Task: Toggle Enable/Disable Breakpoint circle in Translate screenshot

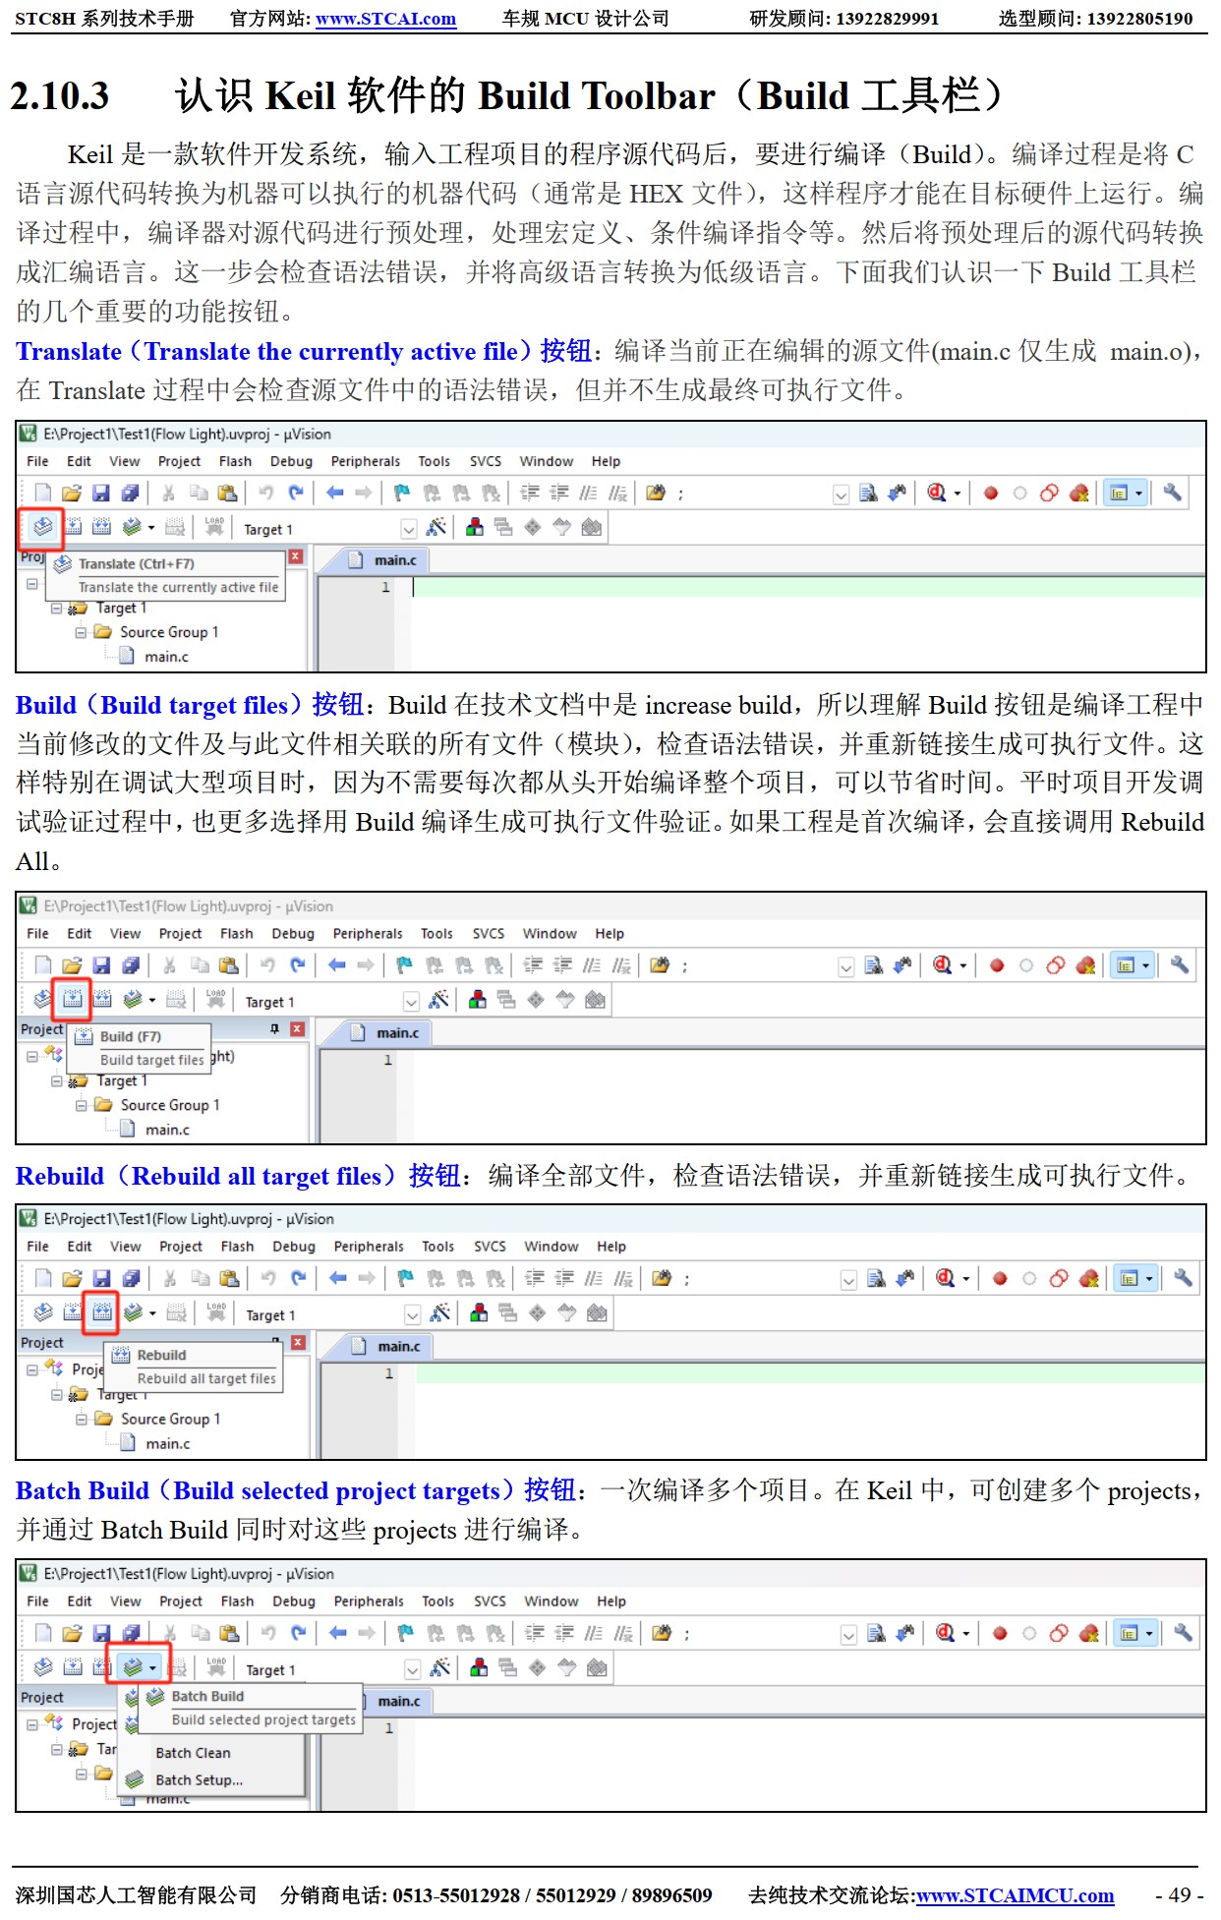Action: [x=1019, y=493]
